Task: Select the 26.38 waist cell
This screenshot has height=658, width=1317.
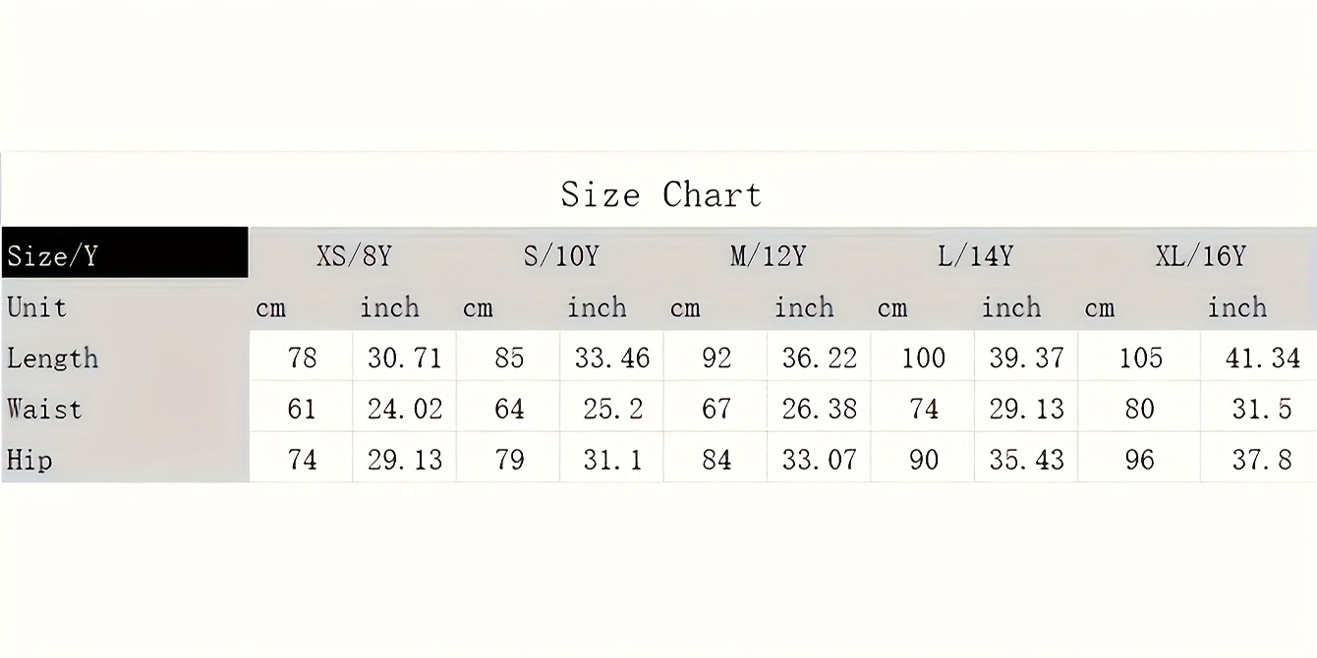Action: tap(819, 409)
